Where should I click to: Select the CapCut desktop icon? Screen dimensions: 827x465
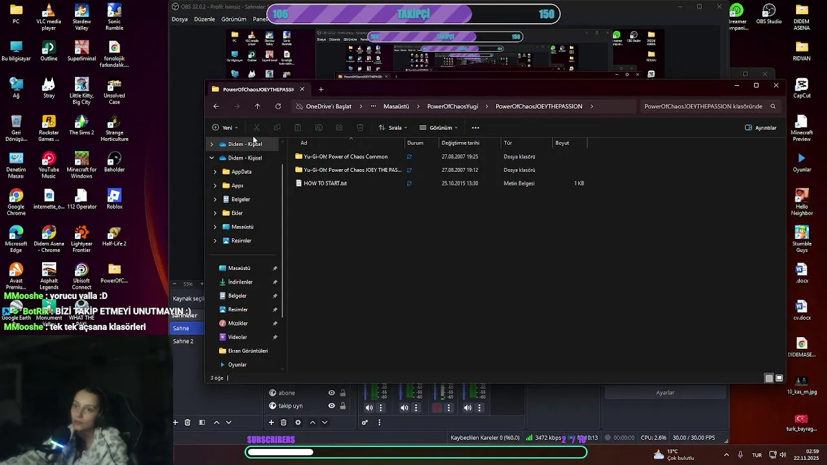point(802,88)
